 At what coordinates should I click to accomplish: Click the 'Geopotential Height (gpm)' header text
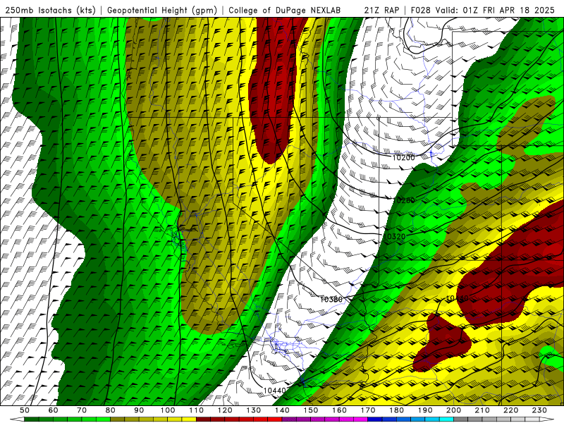tap(162, 10)
